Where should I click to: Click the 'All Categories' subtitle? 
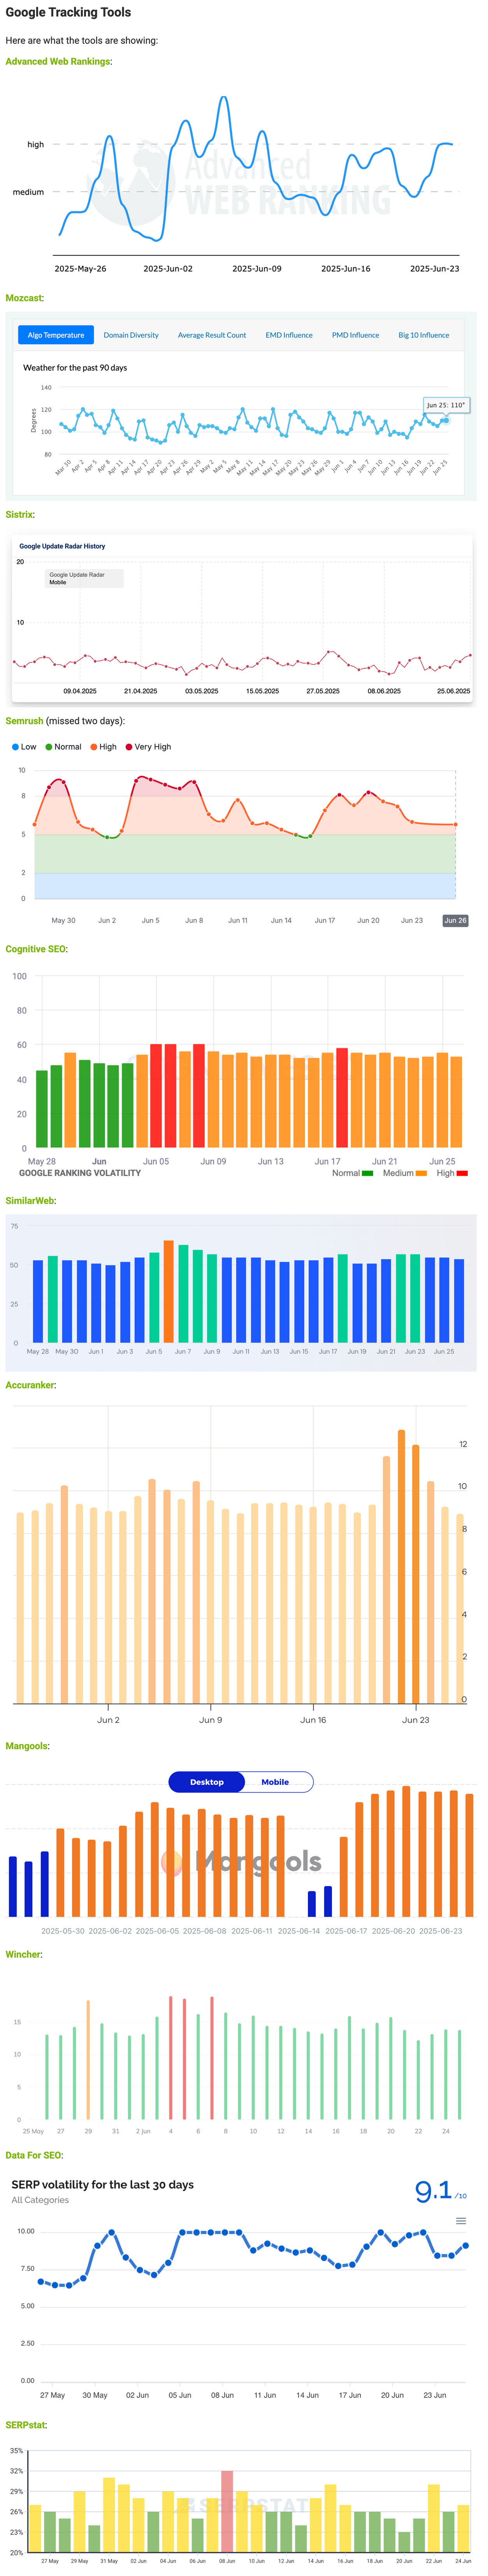[40, 2200]
